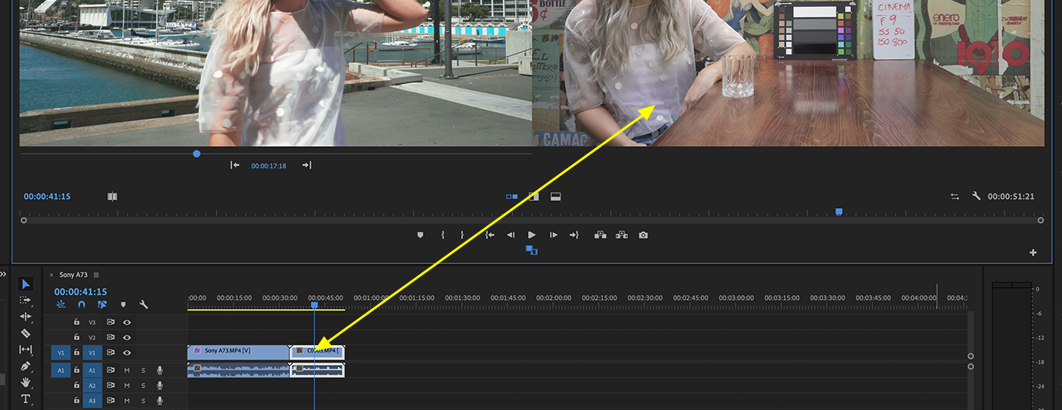Switch to side-by-side comparison view
1062x410 pixels.
[512, 196]
